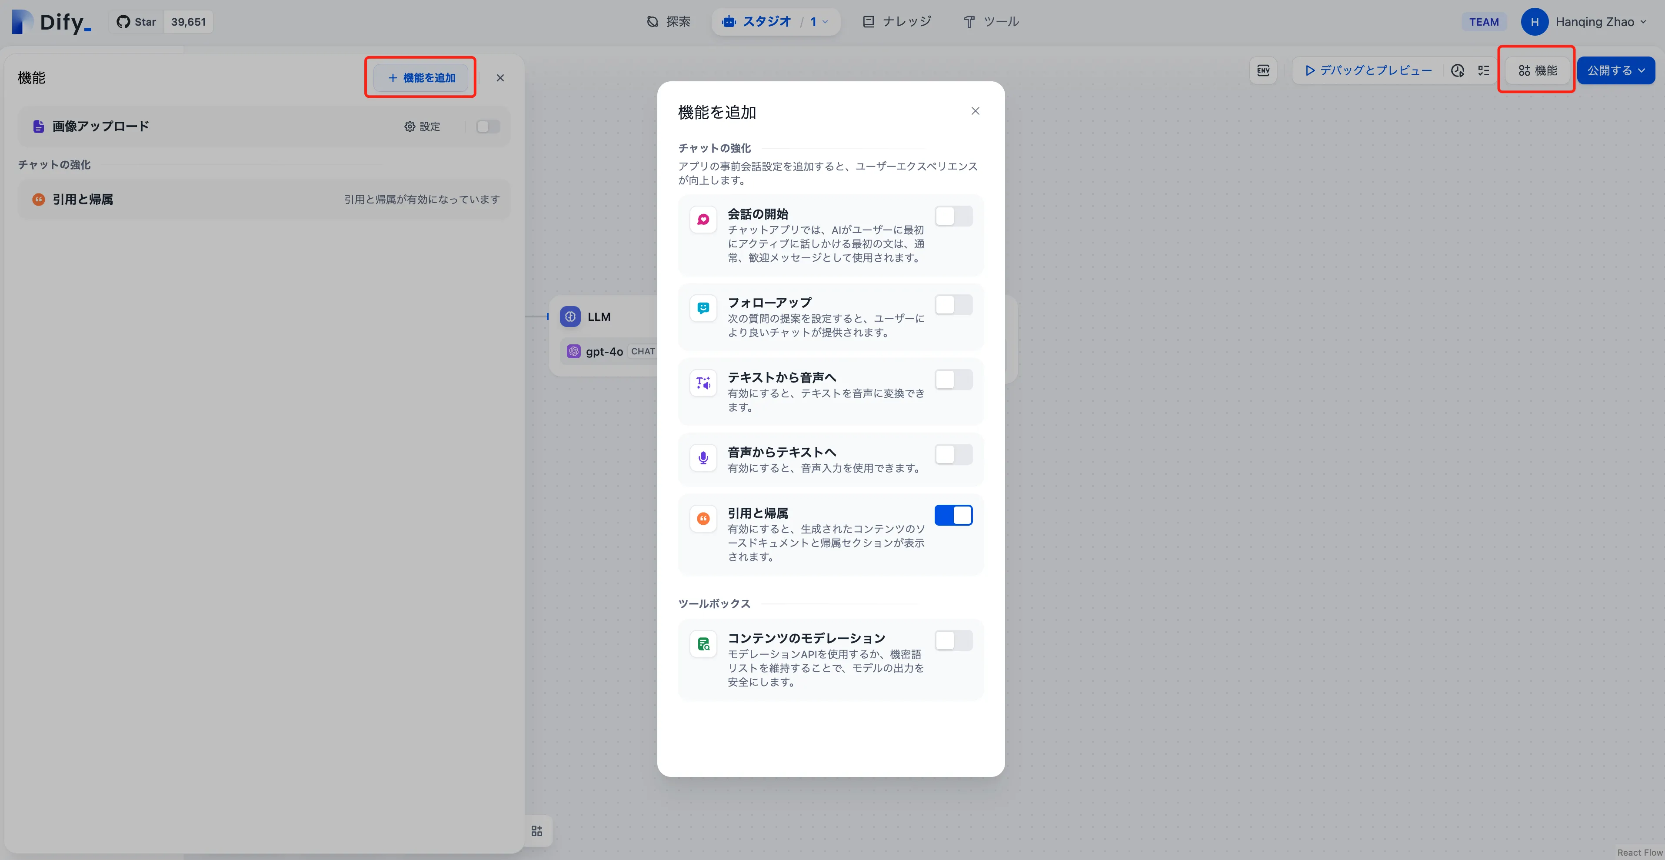Viewport: 1665px width, 860px height.
Task: Click the ENV environment variables icon
Action: (1263, 70)
